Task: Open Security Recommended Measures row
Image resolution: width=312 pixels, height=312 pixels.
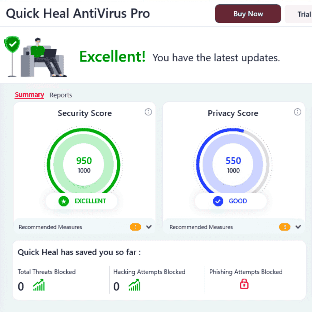Action: (85, 227)
